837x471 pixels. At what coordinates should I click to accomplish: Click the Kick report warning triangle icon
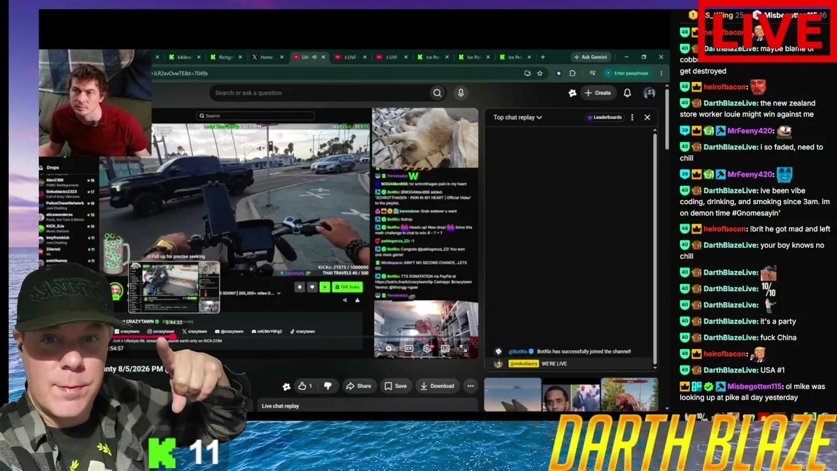coord(357,300)
